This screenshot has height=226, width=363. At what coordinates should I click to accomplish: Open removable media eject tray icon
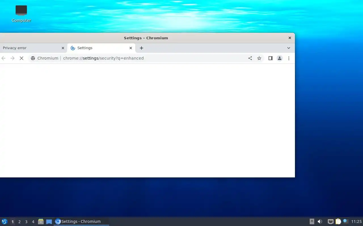312,221
